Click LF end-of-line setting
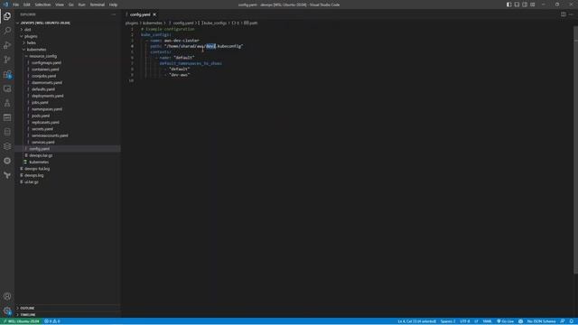This screenshot has height=325, width=578. tap(476, 321)
